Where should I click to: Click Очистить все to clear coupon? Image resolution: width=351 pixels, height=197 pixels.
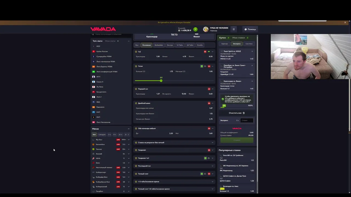tap(237, 113)
